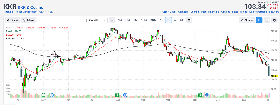Click the Financial sector link
The width and height of the screenshot is (280, 105).
point(8,12)
